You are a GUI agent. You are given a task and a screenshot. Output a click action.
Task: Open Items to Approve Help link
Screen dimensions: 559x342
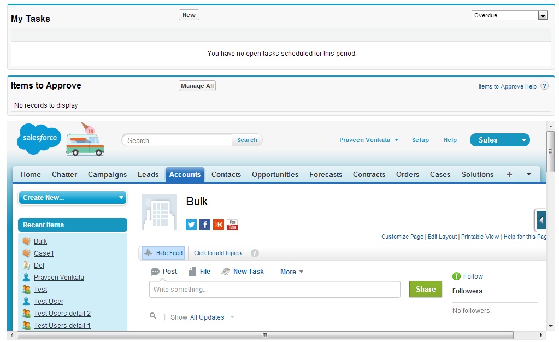pyautogui.click(x=507, y=86)
